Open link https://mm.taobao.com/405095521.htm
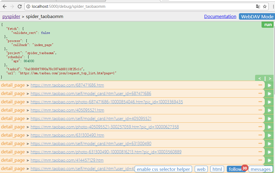The width and height of the screenshot is (275, 173). pyautogui.click(x=67, y=110)
